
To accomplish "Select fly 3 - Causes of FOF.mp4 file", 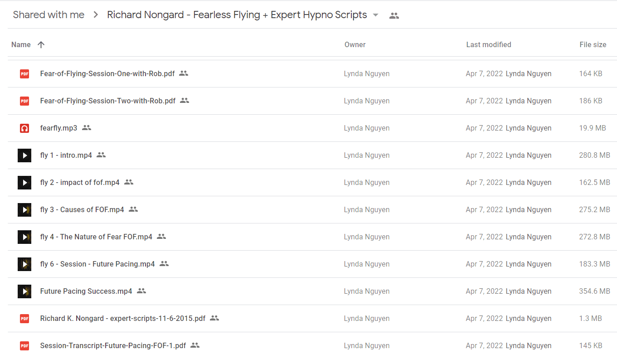I will click(312, 209).
